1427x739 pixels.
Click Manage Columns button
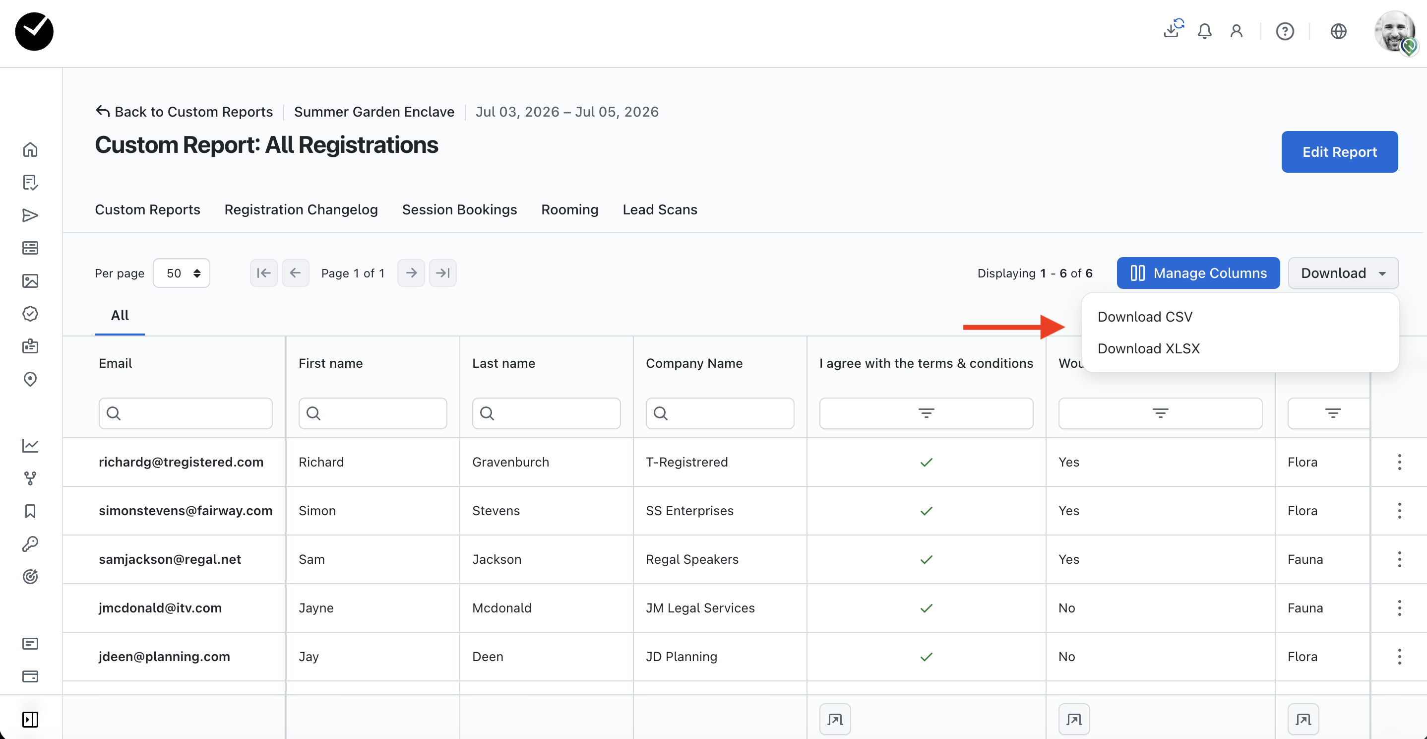pos(1198,273)
